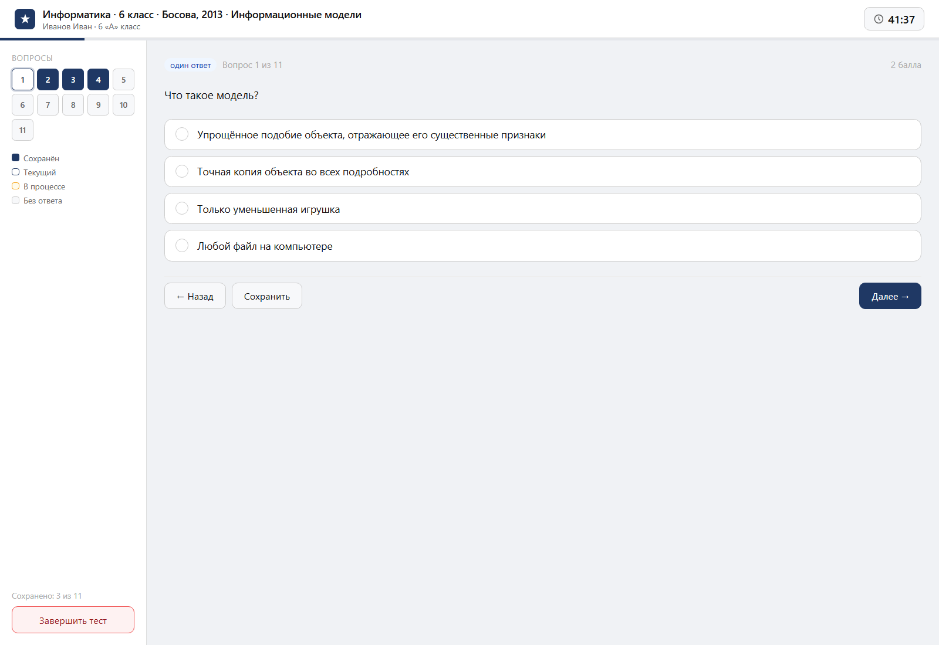The height and width of the screenshot is (645, 939).
Task: Click the "← Назад" button
Action: click(195, 296)
